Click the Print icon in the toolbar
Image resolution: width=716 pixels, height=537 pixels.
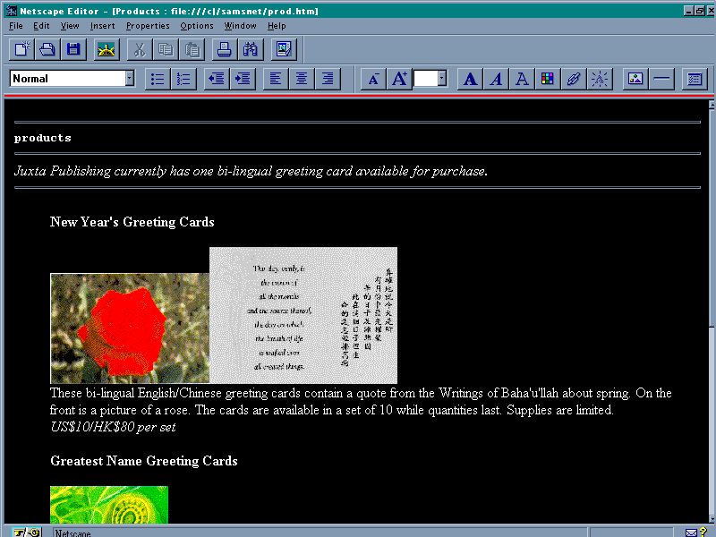coord(225,49)
